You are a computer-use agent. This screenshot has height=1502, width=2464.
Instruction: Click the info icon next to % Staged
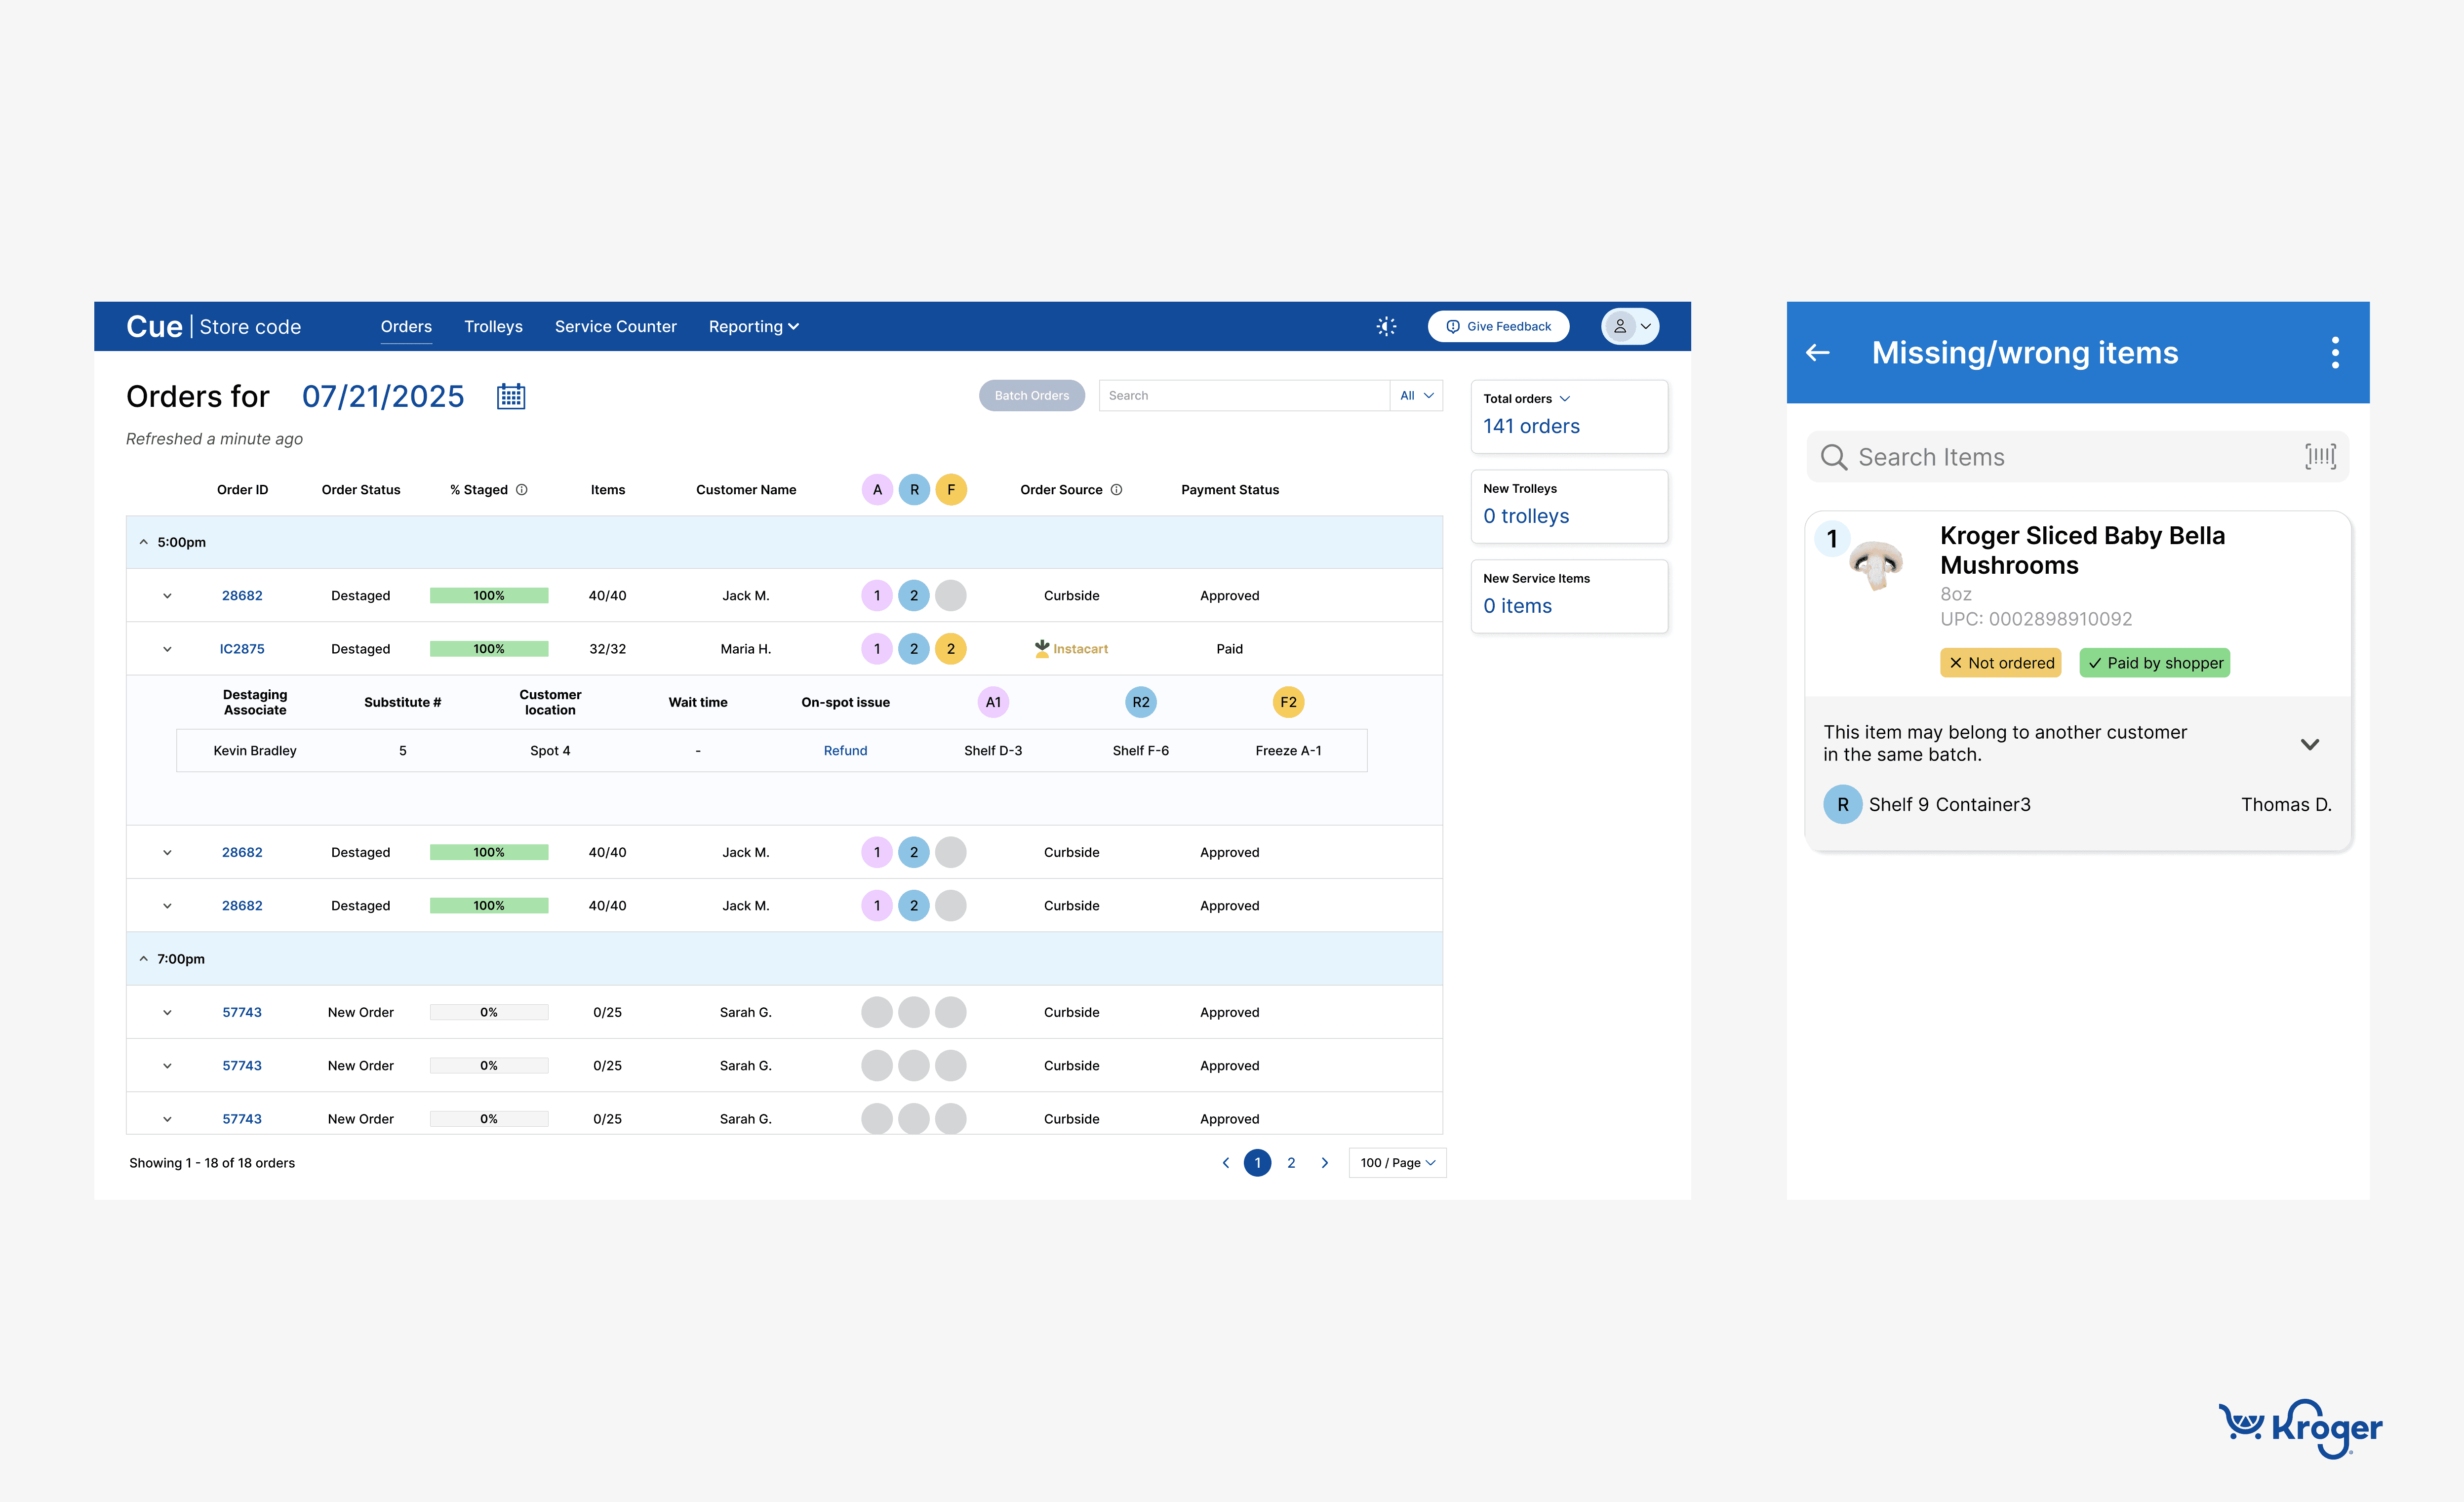tap(522, 490)
